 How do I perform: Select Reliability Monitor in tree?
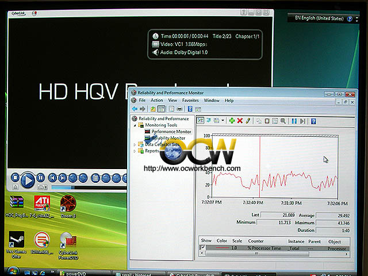click(x=168, y=138)
